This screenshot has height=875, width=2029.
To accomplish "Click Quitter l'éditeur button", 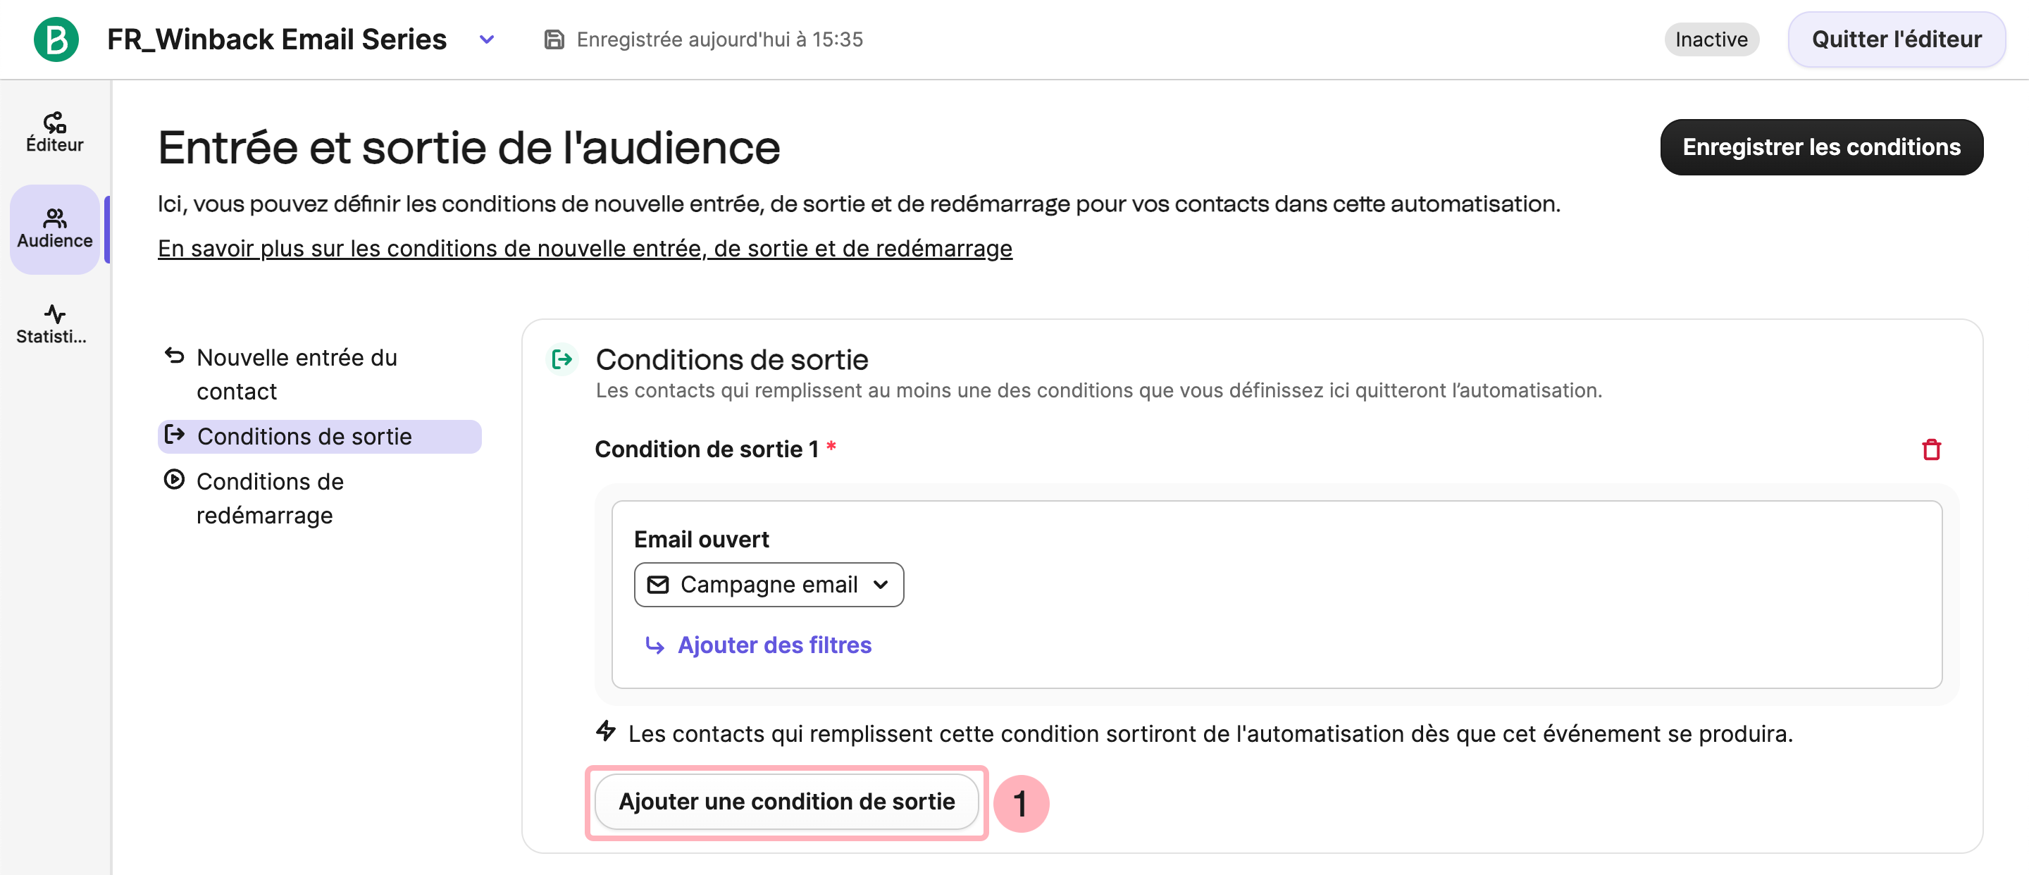I will [1896, 39].
